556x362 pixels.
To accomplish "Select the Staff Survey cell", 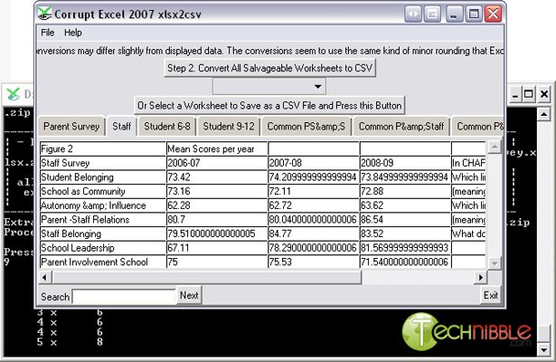I will pos(103,163).
